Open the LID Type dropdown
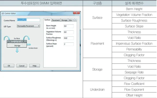157x98 pixels. point(28,26)
